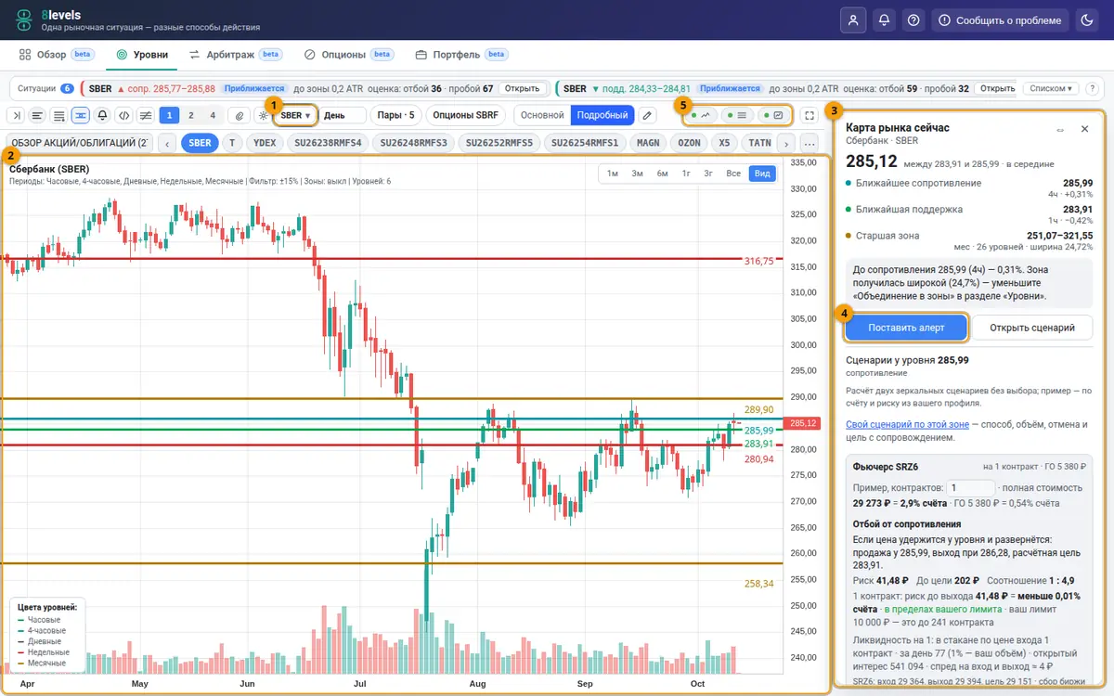Screen dimensions: 1114x696
Task: Toggle the chart-box indicator pill
Action: pyautogui.click(x=773, y=115)
